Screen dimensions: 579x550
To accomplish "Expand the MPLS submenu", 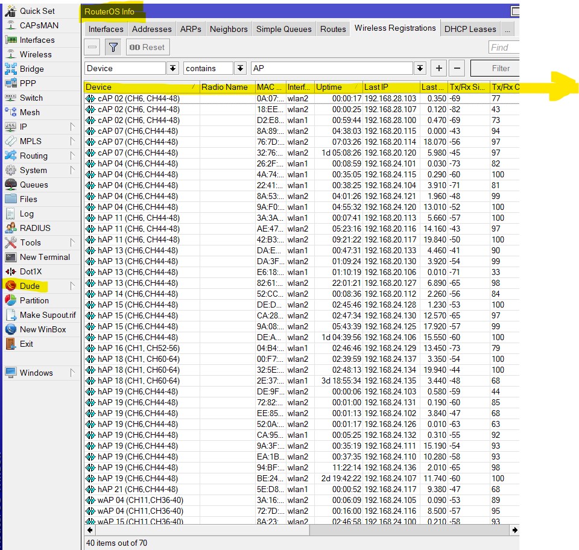I will [72, 141].
